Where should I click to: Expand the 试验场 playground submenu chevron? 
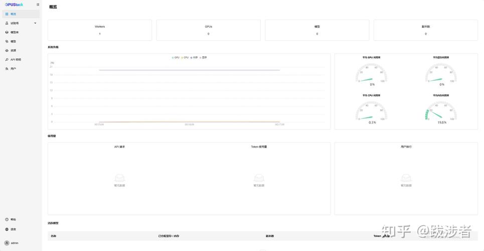[x=35, y=23]
